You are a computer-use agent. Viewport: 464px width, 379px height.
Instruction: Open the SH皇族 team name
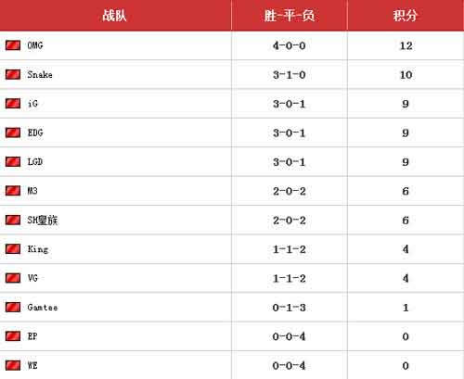pos(43,221)
